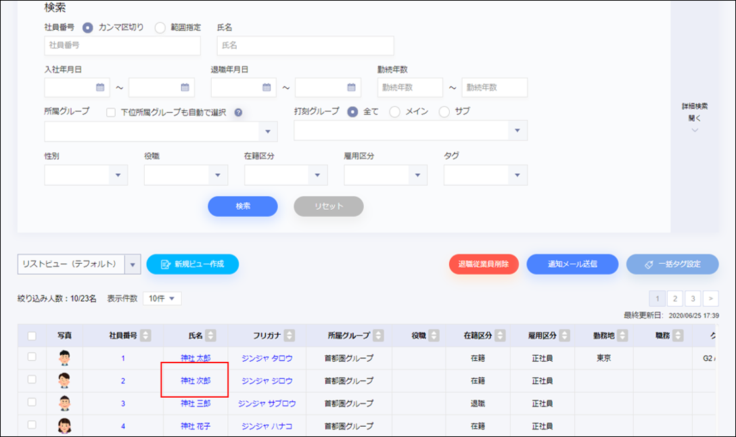Select the 範囲指定 radio button
The width and height of the screenshot is (736, 437).
(x=160, y=28)
